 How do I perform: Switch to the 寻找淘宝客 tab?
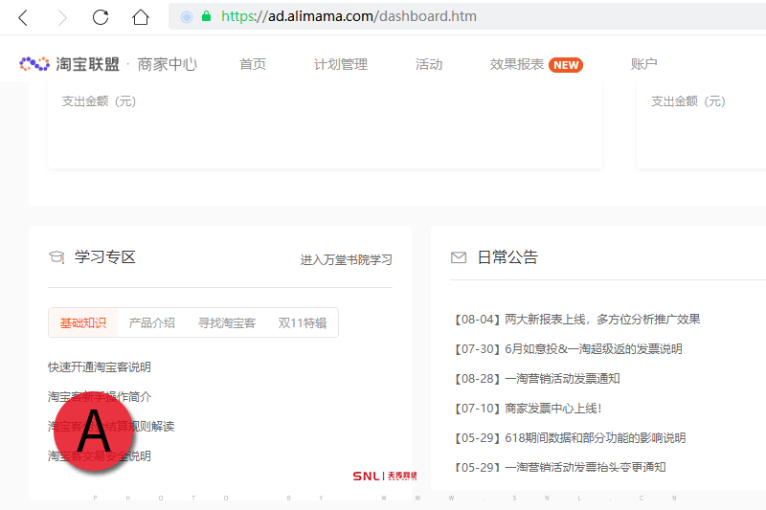pos(227,322)
